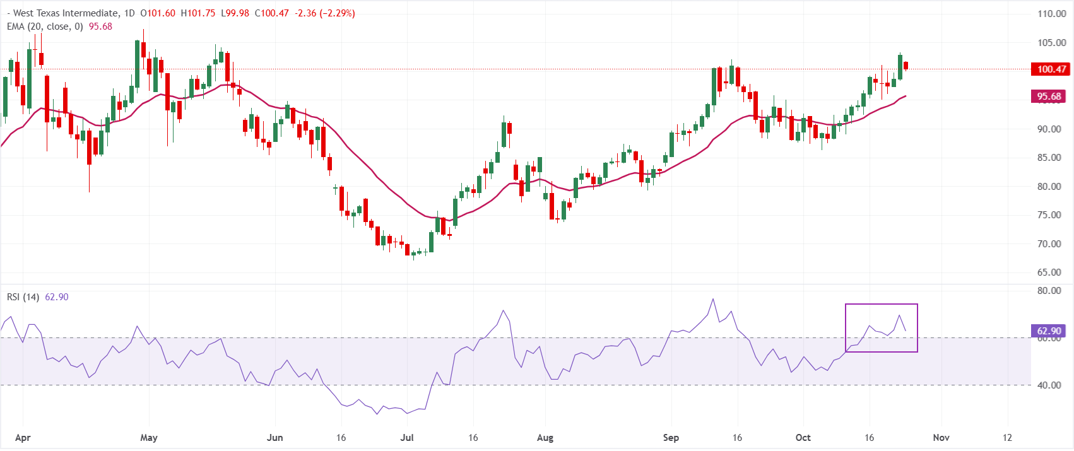Click the Apr label on time axis
1074x451 pixels.
pos(23,438)
